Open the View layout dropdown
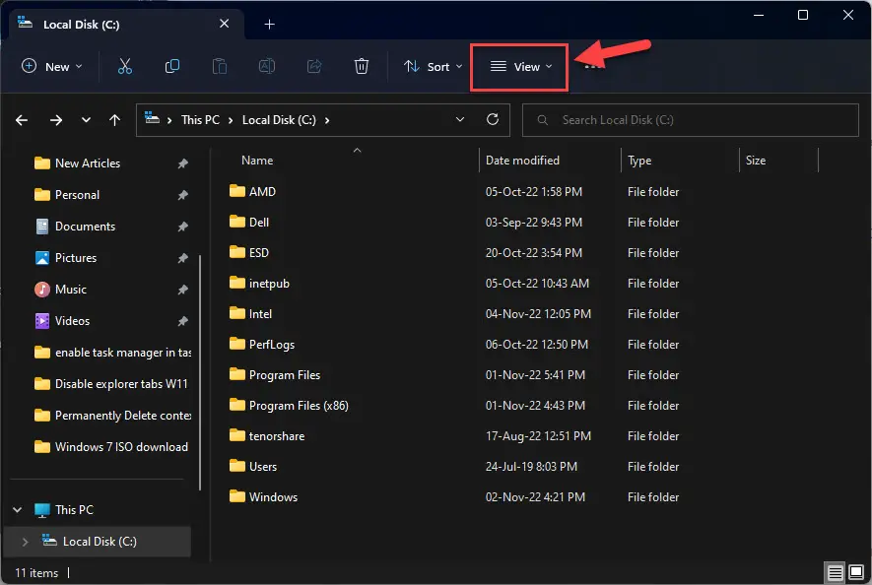 point(520,67)
